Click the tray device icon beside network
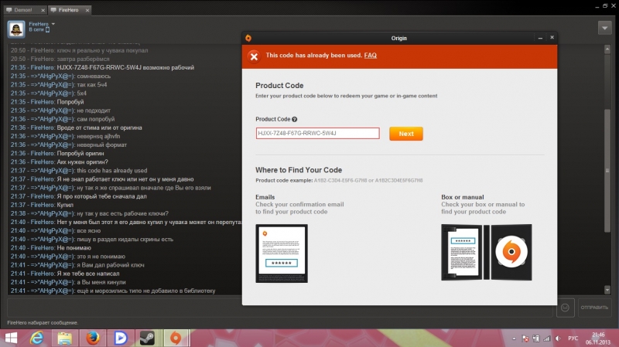This screenshot has width=619, height=347. pyautogui.click(x=536, y=338)
